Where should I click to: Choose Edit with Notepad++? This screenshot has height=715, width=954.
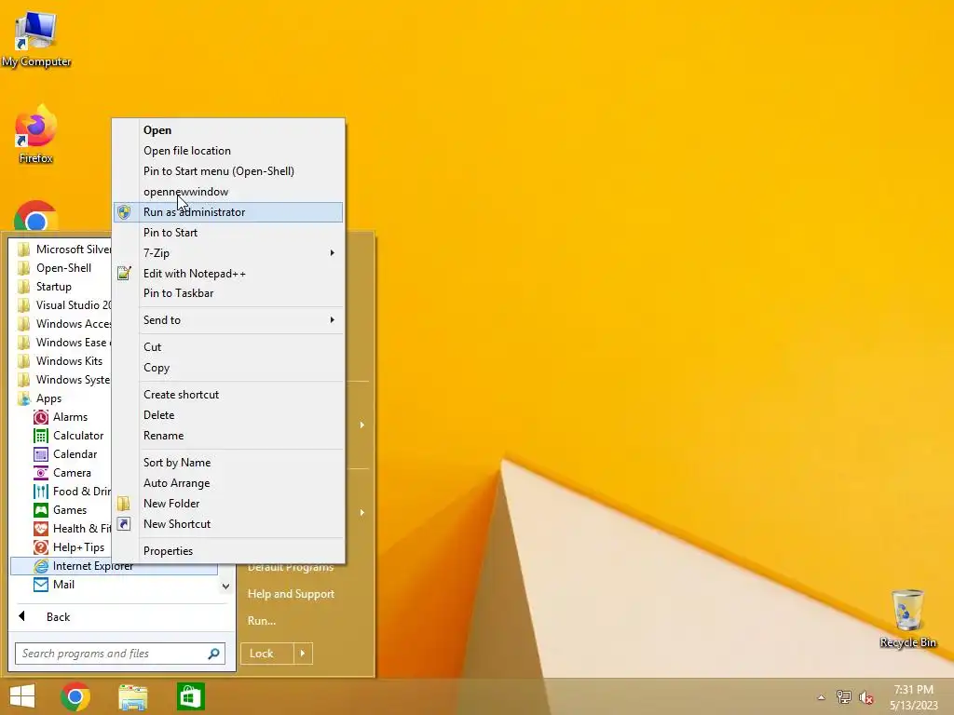pyautogui.click(x=228, y=274)
